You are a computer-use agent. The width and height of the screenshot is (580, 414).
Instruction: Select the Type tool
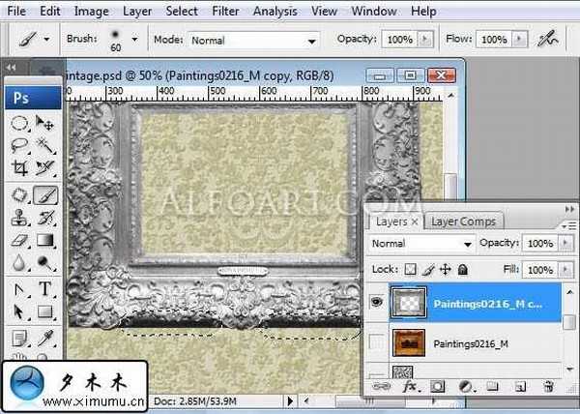click(x=44, y=289)
